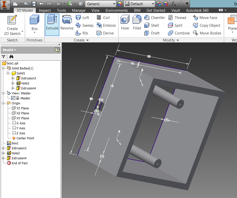Select the box1 primitive node
This screenshot has width=237, height=198.
tap(13, 143)
